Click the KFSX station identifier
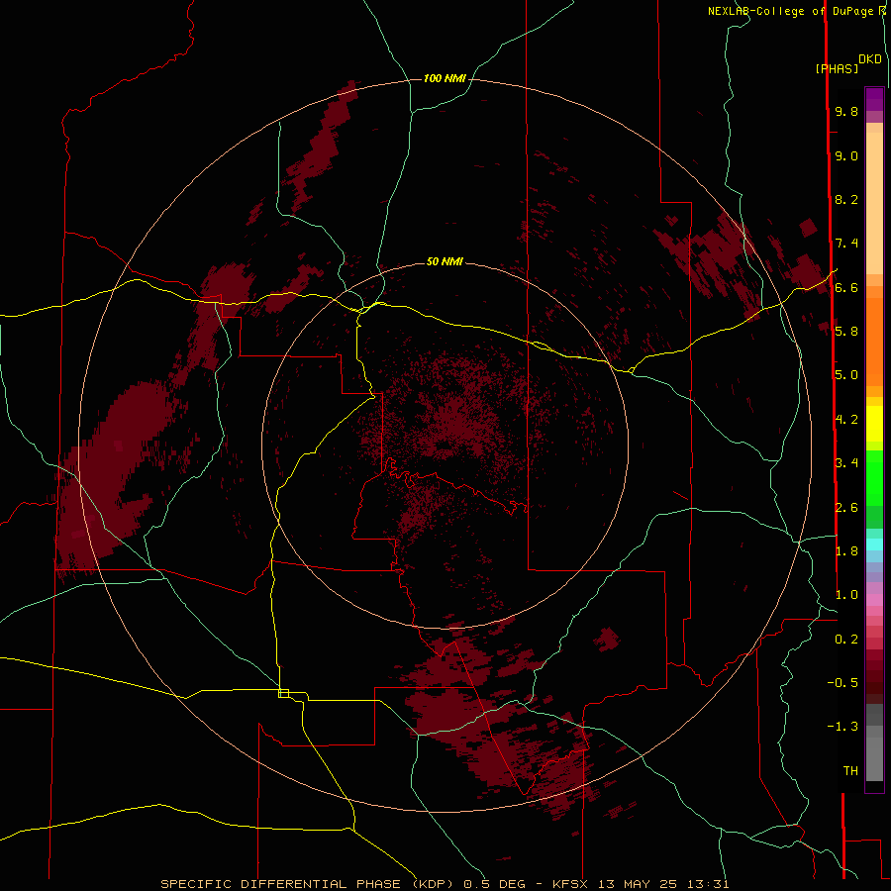The image size is (891, 891). [572, 884]
